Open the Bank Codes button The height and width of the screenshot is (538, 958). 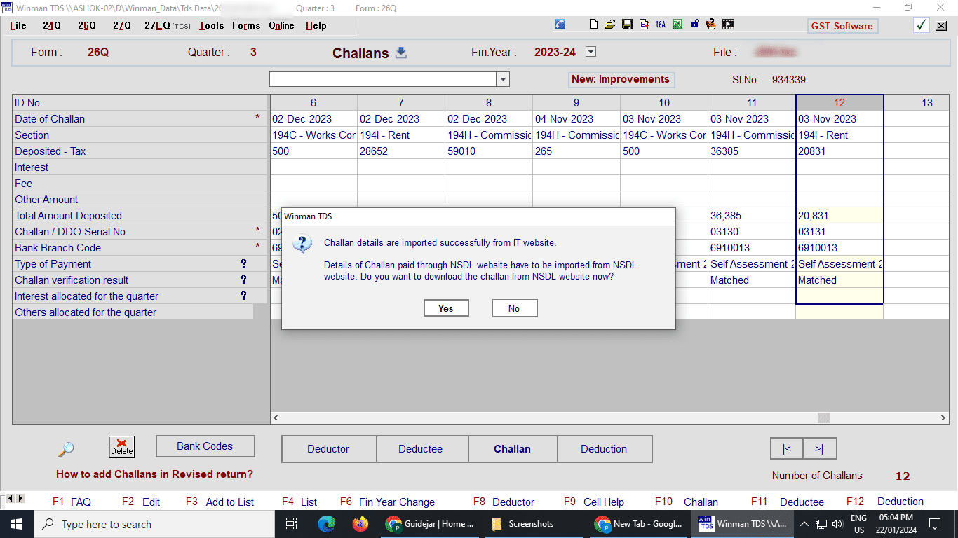(x=205, y=446)
